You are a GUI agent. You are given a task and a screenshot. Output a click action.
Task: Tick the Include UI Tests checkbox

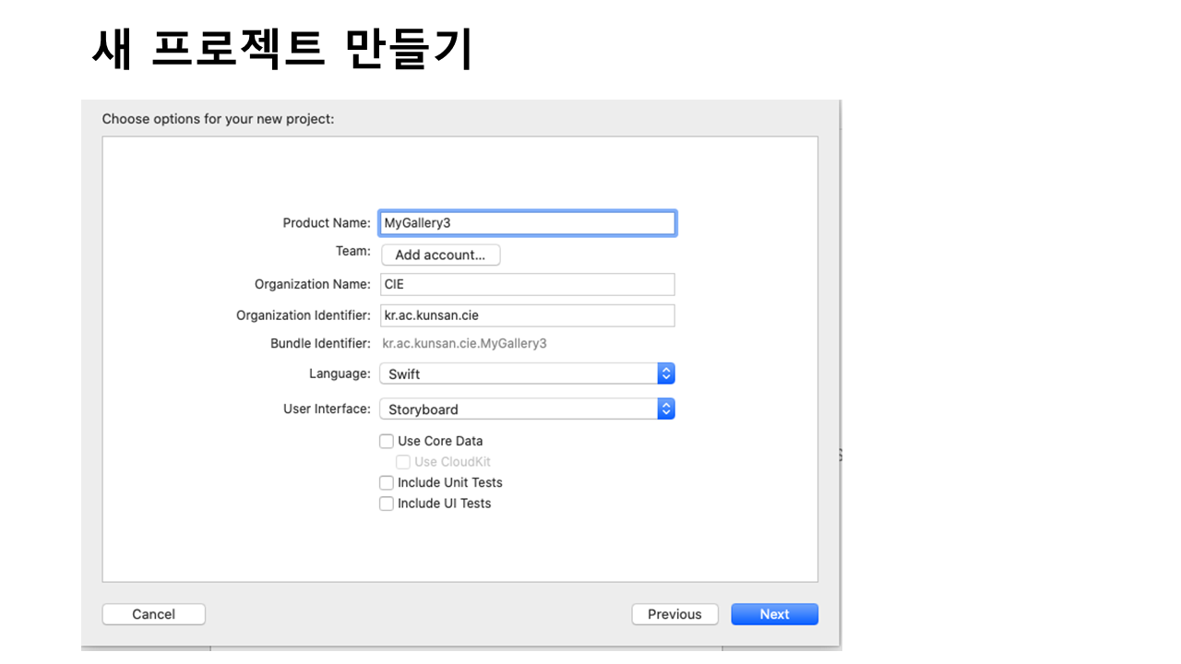coord(387,504)
